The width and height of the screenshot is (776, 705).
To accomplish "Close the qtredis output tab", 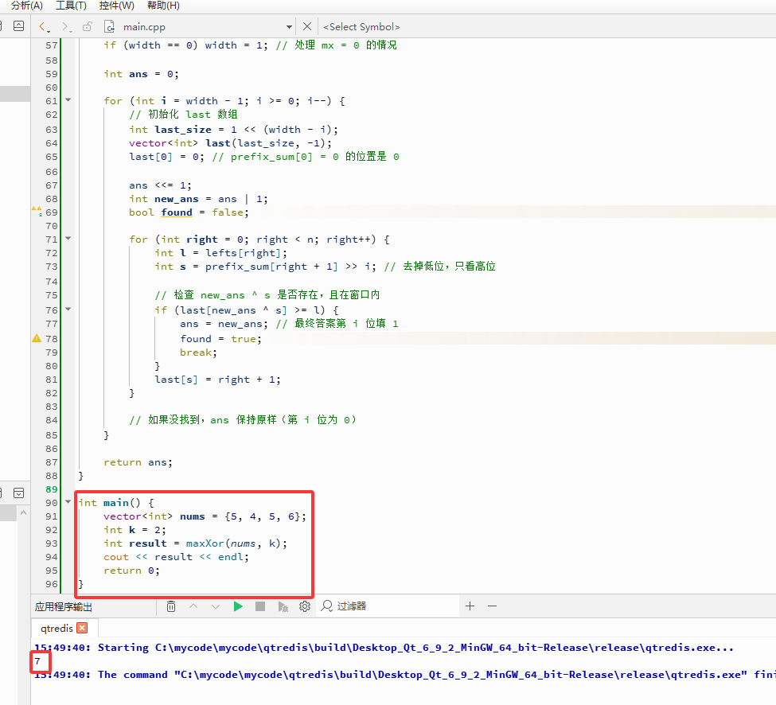I will pos(83,628).
